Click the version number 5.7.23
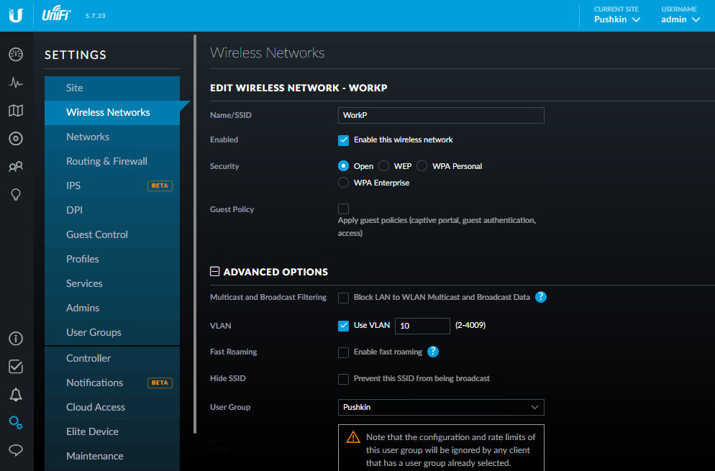This screenshot has width=715, height=471. (95, 16)
